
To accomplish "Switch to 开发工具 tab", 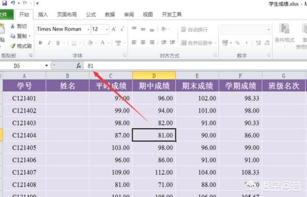I will 172,14.
